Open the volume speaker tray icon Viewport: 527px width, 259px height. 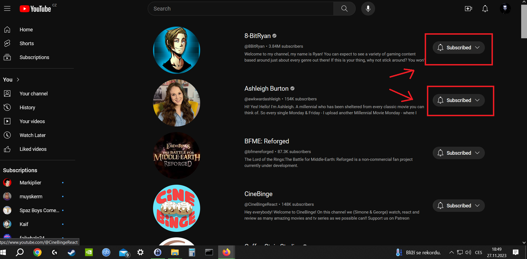pyautogui.click(x=468, y=252)
